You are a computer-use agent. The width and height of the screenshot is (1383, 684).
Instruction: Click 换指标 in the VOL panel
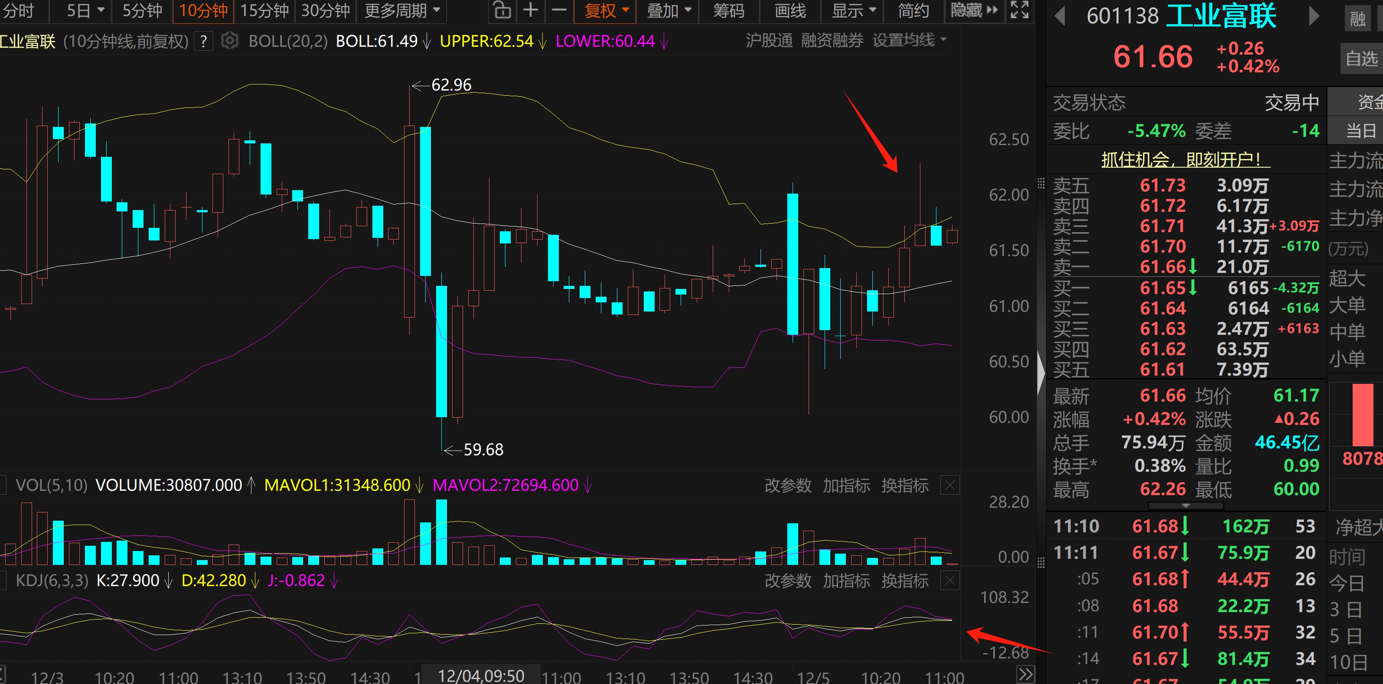[x=905, y=486]
